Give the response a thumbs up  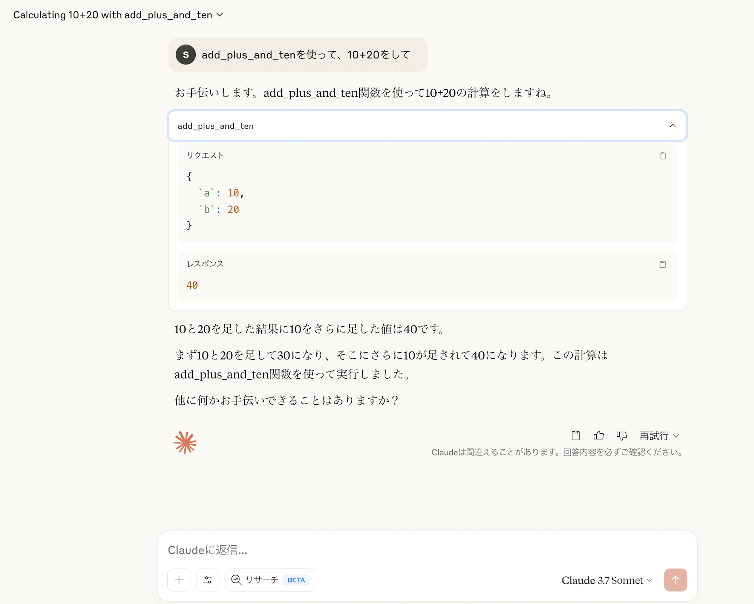(x=598, y=436)
